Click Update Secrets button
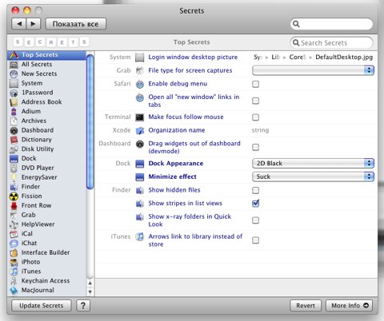Screen dimensions: 384x321 point(42,306)
